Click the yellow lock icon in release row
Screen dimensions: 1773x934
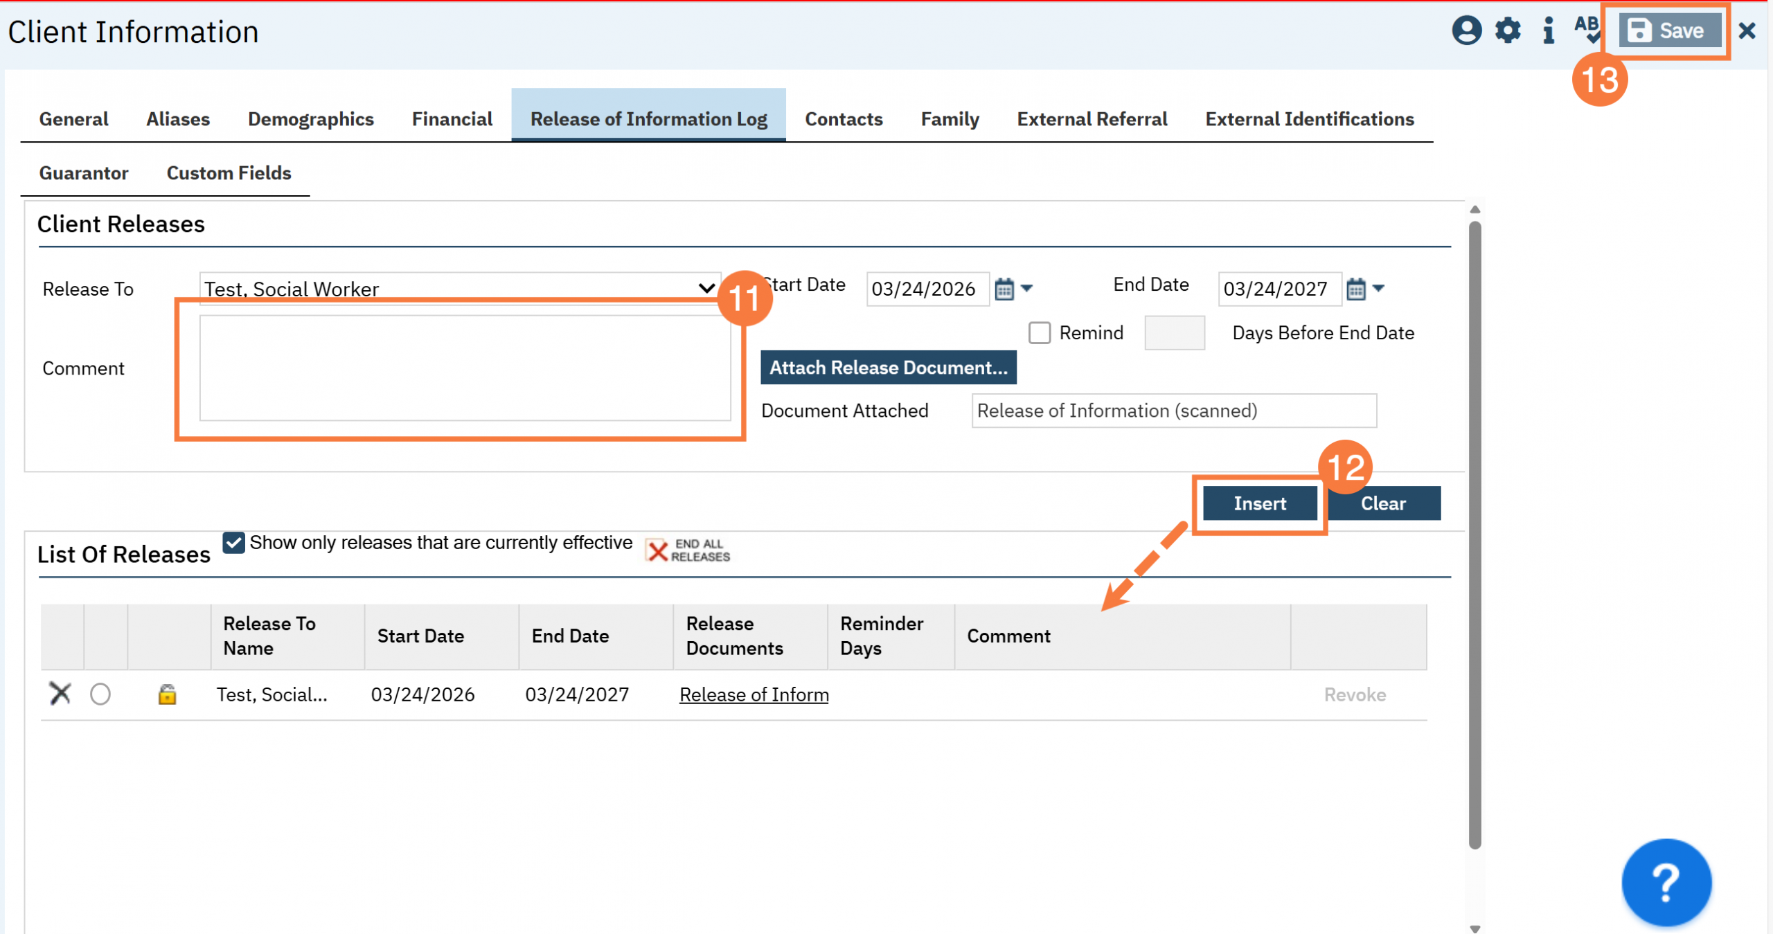[167, 694]
